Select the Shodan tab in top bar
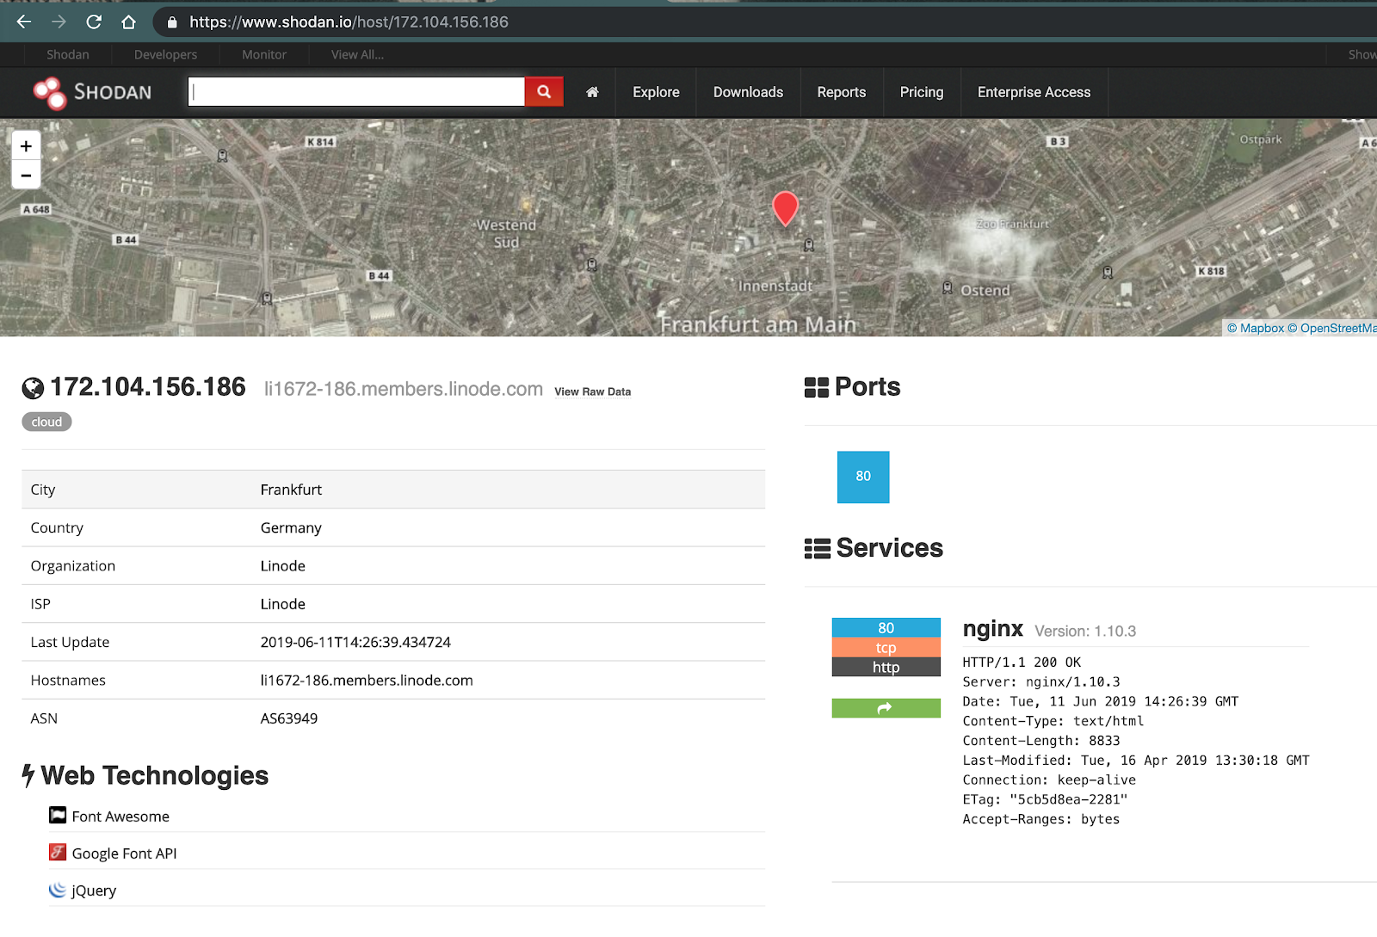1377x937 pixels. [x=68, y=54]
